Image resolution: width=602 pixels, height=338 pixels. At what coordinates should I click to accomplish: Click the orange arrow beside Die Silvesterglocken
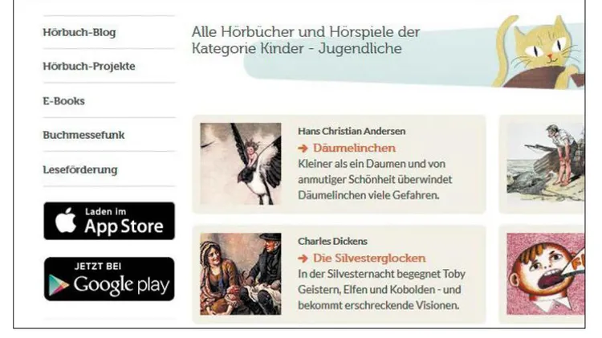[x=303, y=259]
